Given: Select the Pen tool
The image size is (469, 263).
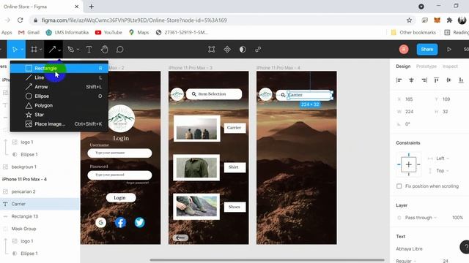Looking at the screenshot, I should [71, 50].
